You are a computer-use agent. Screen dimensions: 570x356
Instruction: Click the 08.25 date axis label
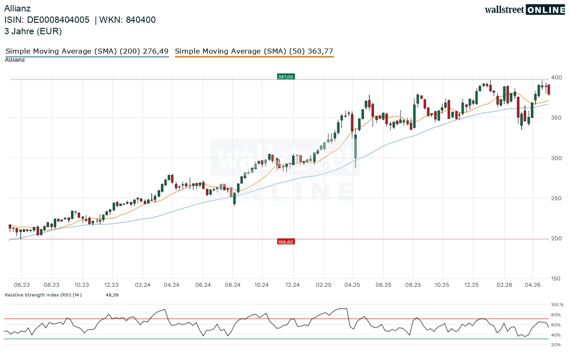(x=413, y=285)
